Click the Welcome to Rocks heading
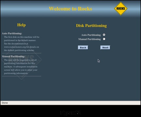This screenshot has width=141, height=117. [x=70, y=9]
